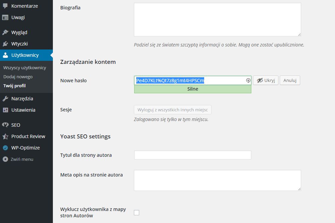Click the Wtyczki plugin icon

click(5, 44)
